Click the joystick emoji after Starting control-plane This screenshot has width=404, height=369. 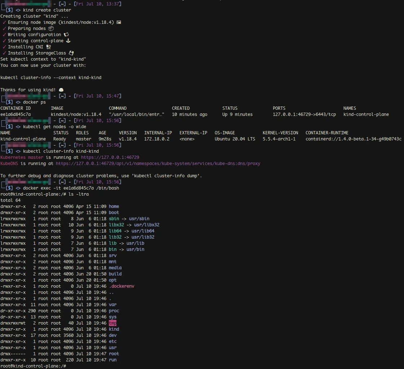point(68,41)
